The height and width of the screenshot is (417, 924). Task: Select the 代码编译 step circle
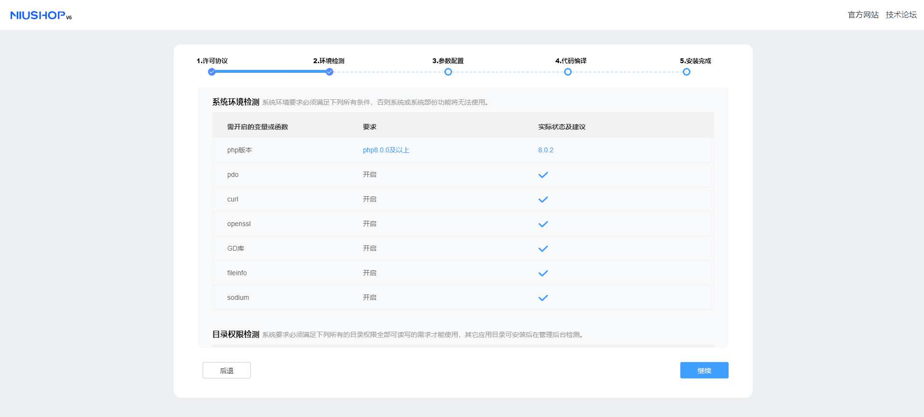coord(568,72)
